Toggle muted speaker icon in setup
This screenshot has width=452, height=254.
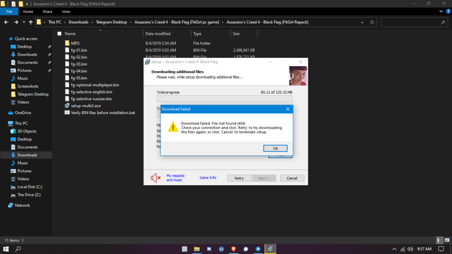click(155, 178)
